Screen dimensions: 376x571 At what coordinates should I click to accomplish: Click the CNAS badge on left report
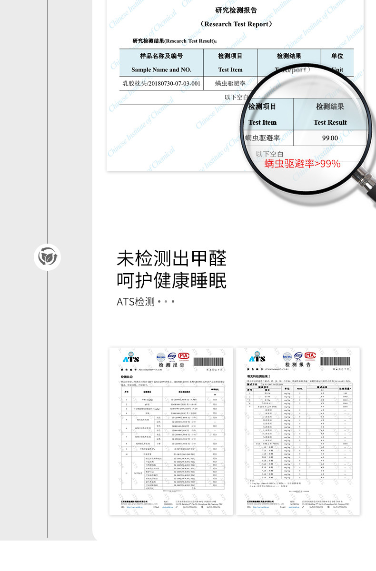[171, 356]
